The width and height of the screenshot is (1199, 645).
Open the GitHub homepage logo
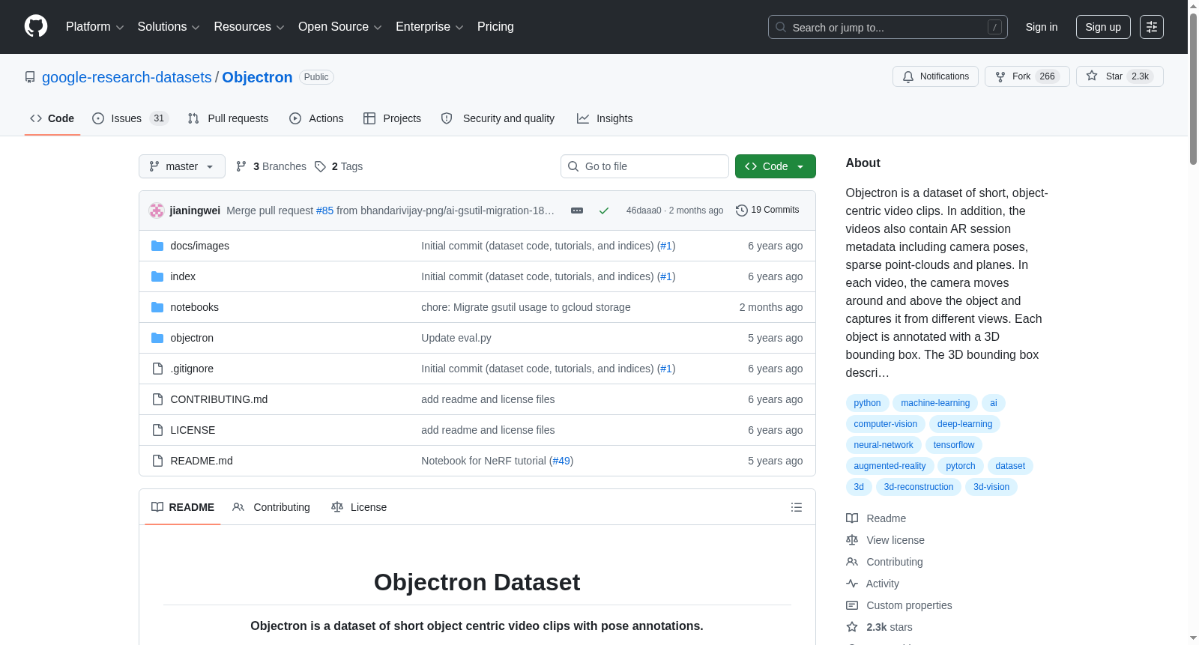[x=36, y=26]
